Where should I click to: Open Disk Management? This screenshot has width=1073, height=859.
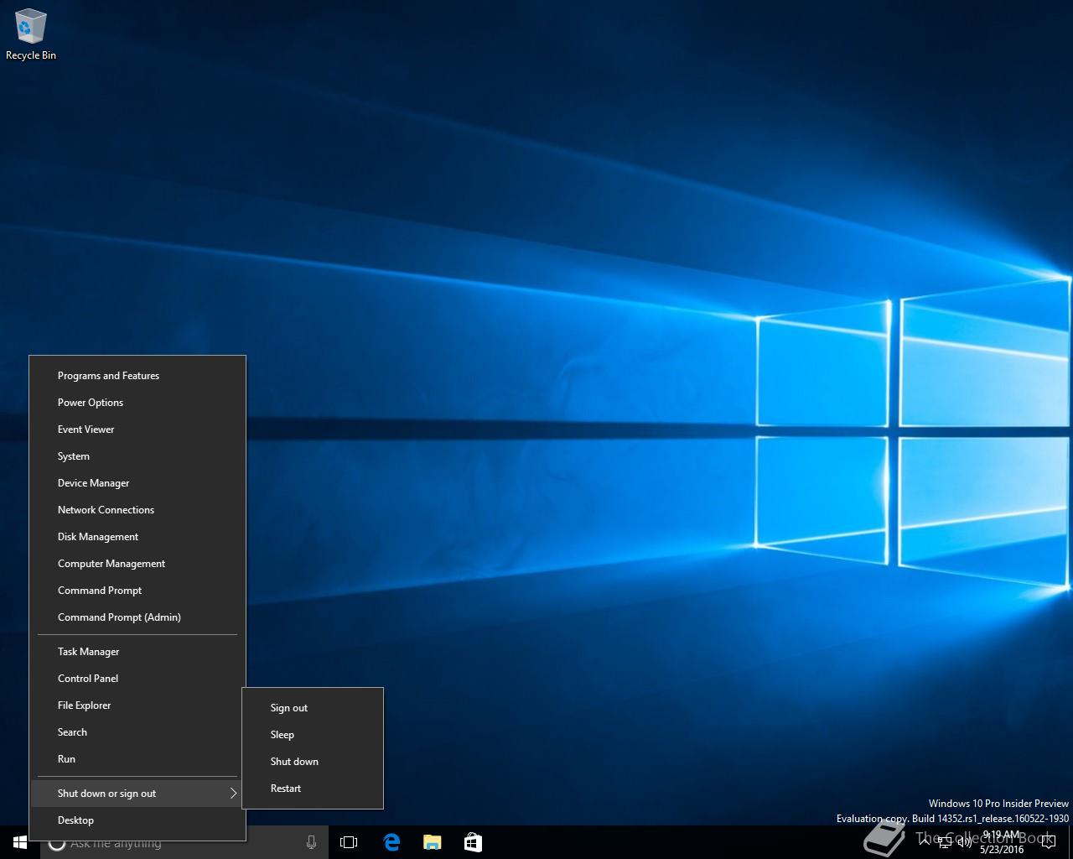tap(138, 537)
